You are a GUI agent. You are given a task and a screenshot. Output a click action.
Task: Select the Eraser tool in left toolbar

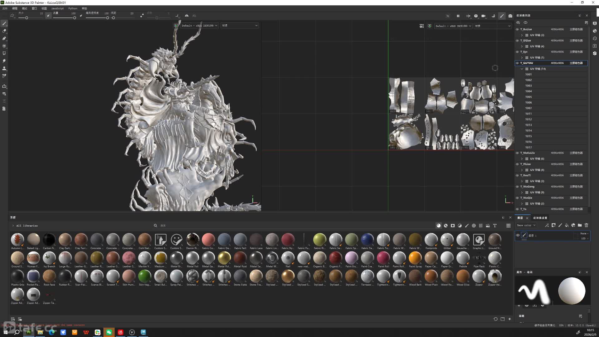tap(4, 31)
